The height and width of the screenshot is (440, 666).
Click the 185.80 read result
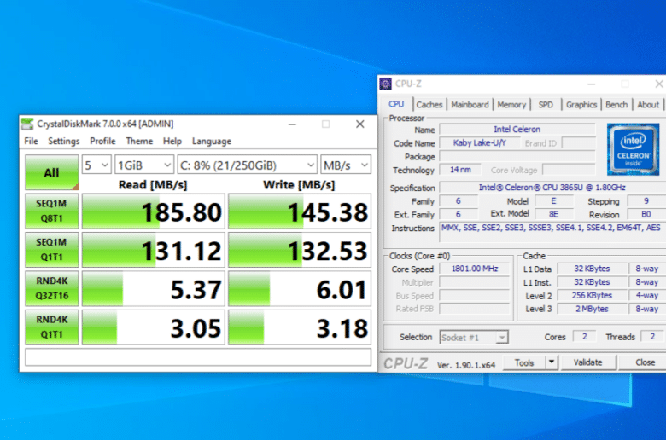[154, 211]
